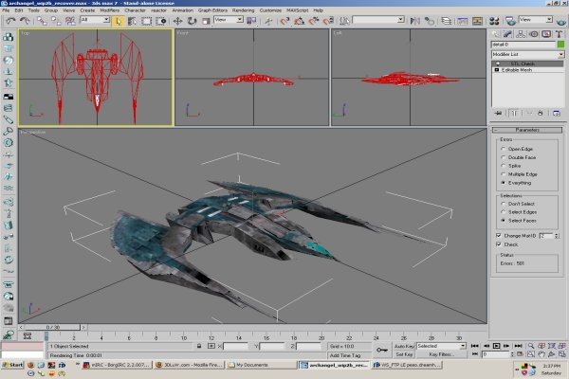Open the Key Filters dialog button

pos(441,354)
